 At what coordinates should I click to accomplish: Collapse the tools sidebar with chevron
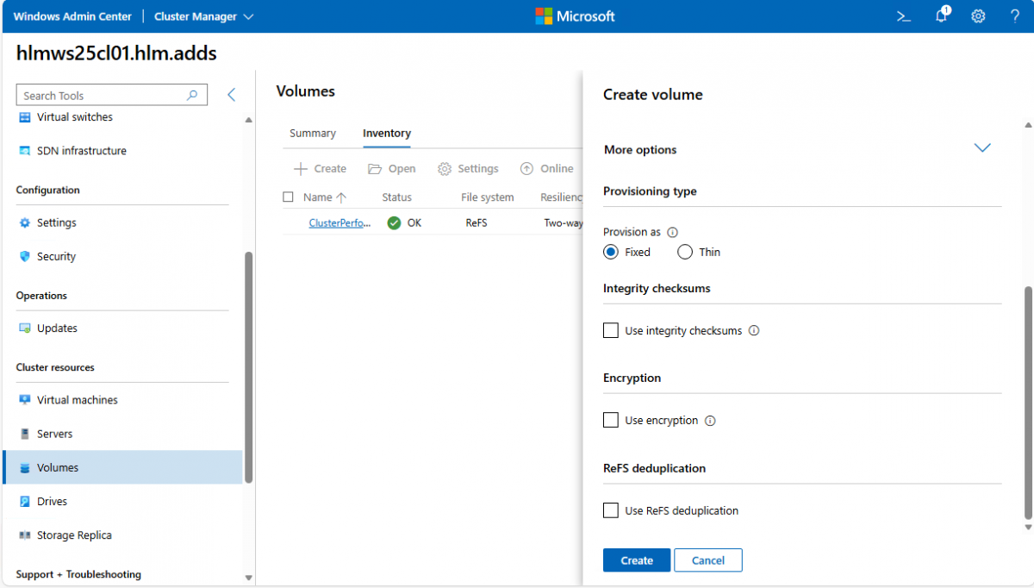(231, 95)
